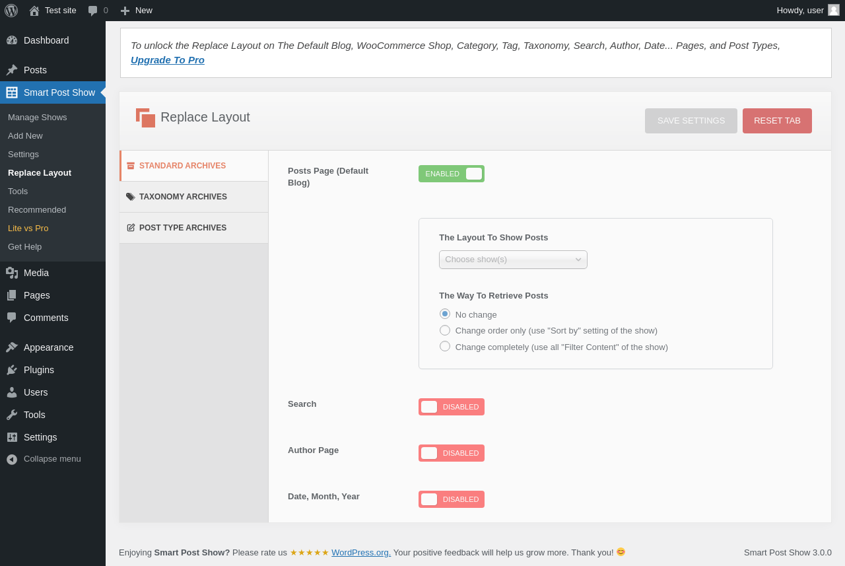
Task: Click the Comments label in the sidebar
Action: tap(46, 318)
